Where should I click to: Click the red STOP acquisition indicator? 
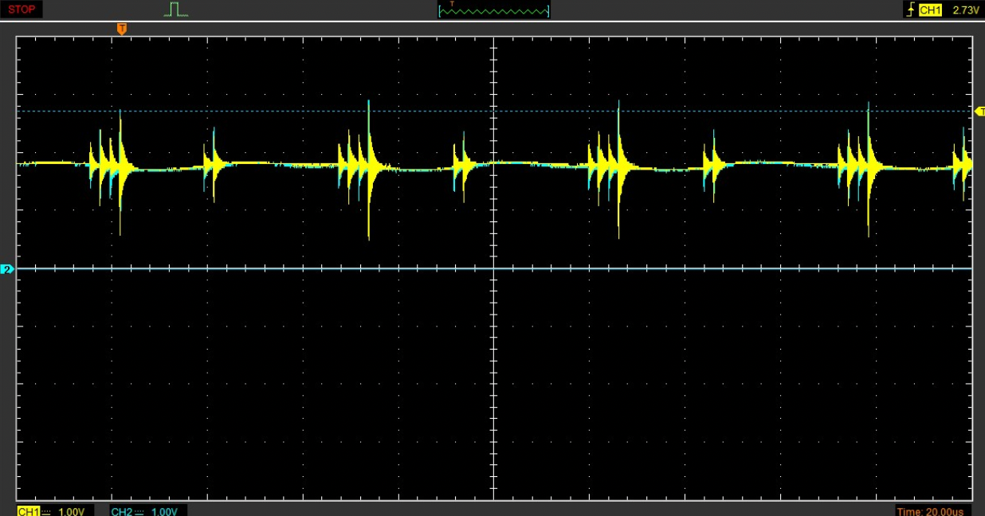pos(21,10)
